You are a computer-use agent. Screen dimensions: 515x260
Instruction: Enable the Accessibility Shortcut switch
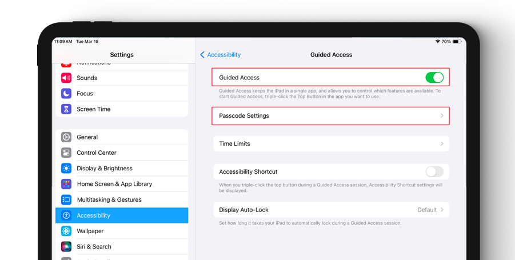pos(434,171)
